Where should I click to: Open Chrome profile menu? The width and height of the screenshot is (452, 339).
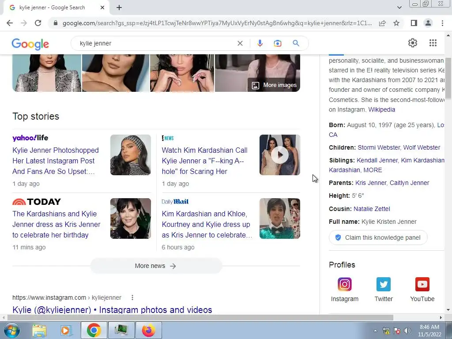[428, 23]
